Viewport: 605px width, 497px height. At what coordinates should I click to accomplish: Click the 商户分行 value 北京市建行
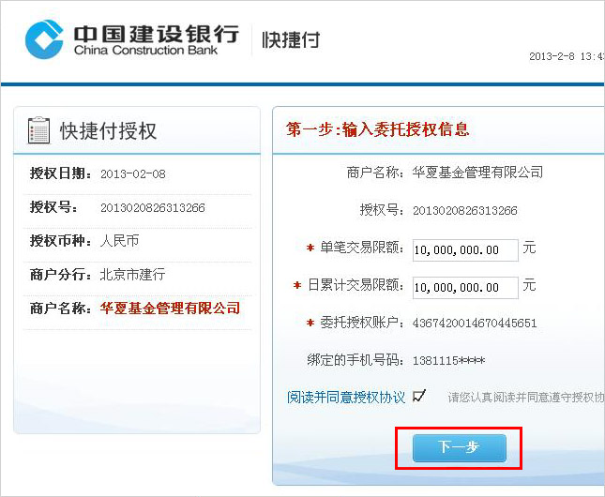point(132,275)
